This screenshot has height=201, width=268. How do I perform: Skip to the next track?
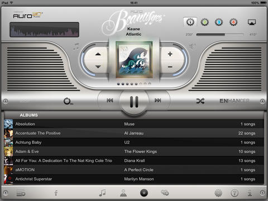tap(158, 100)
